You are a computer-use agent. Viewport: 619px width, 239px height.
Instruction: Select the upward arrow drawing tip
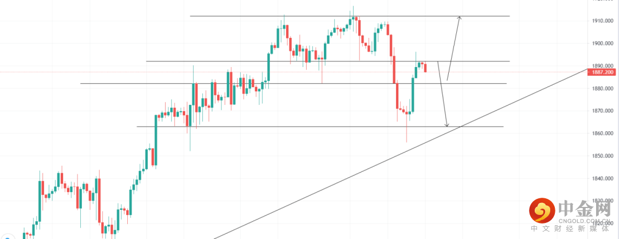pyautogui.click(x=459, y=18)
